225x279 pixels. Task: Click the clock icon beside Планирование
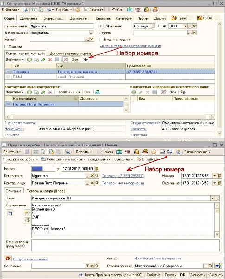click(x=178, y=152)
